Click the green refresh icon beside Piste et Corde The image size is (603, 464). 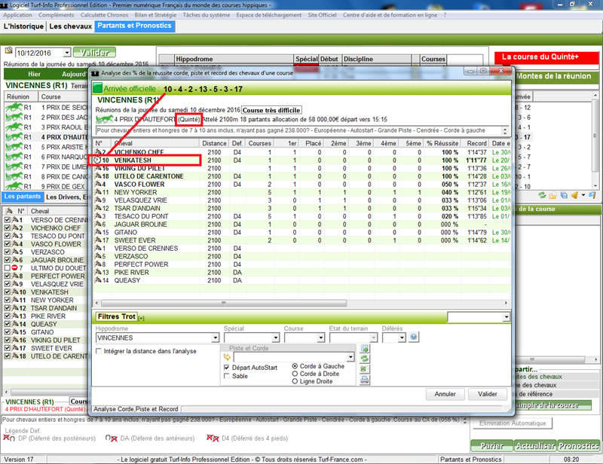click(x=365, y=359)
